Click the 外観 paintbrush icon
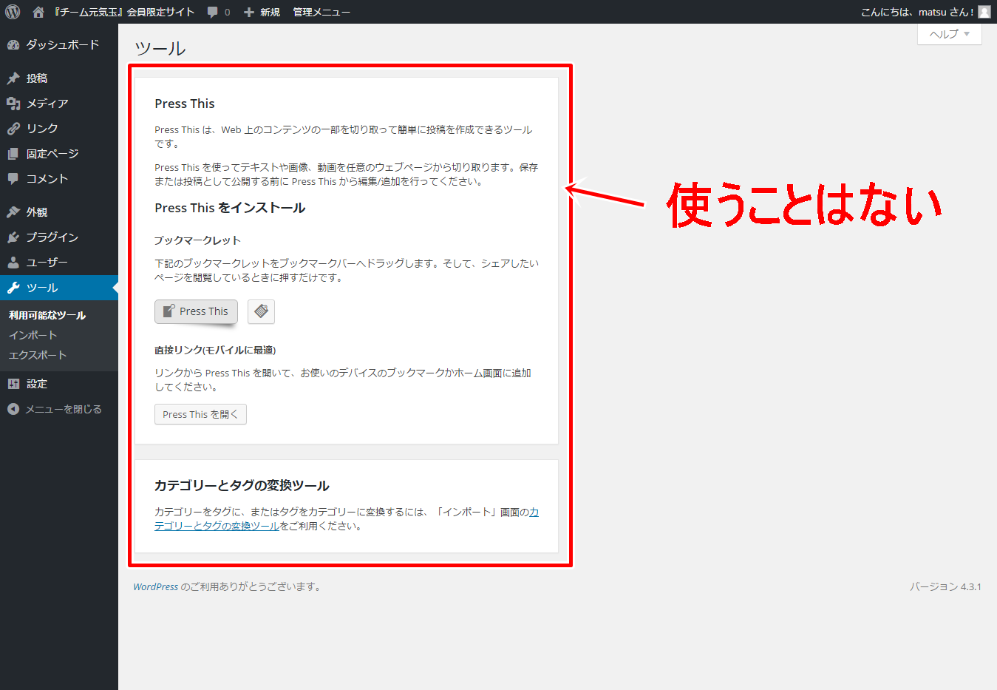Screen dimensions: 997x690 pyautogui.click(x=13, y=212)
